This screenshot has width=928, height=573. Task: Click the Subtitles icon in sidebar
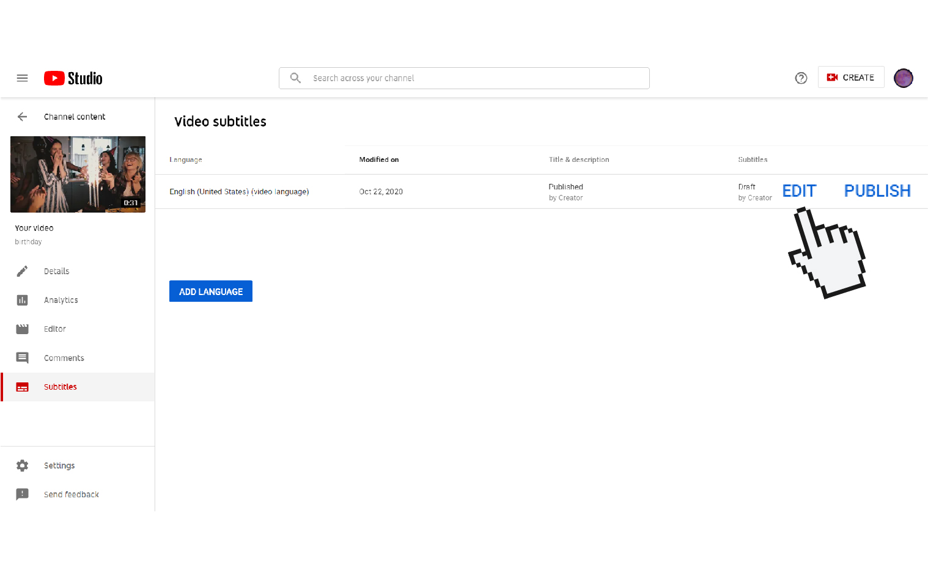pyautogui.click(x=22, y=387)
